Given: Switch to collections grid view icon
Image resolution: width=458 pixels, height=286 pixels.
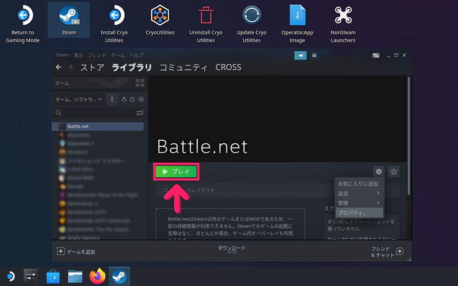Looking at the screenshot, I should coord(140,83).
